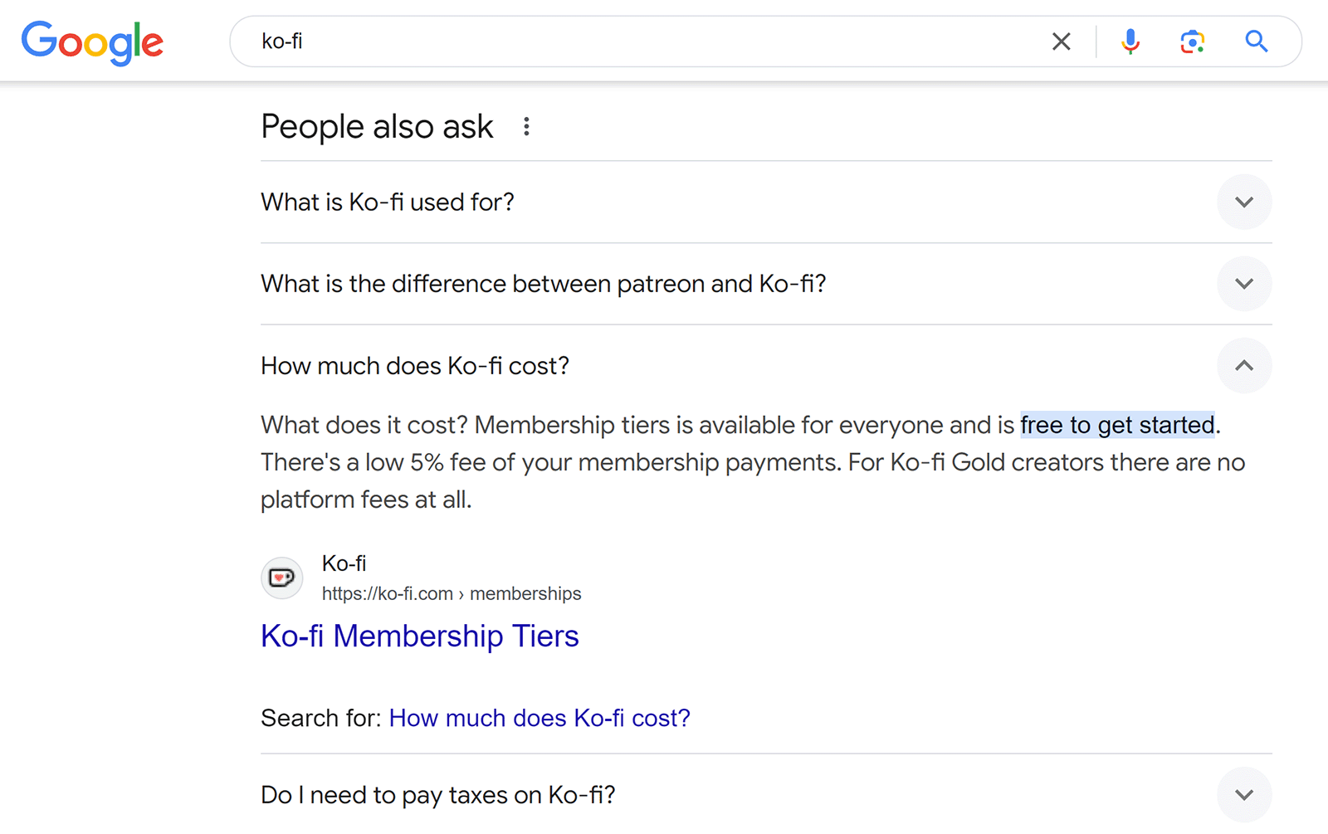1328x834 pixels.
Task: Expand "Do I need to pay taxes on Ko-fi?"
Action: pyautogui.click(x=1244, y=794)
